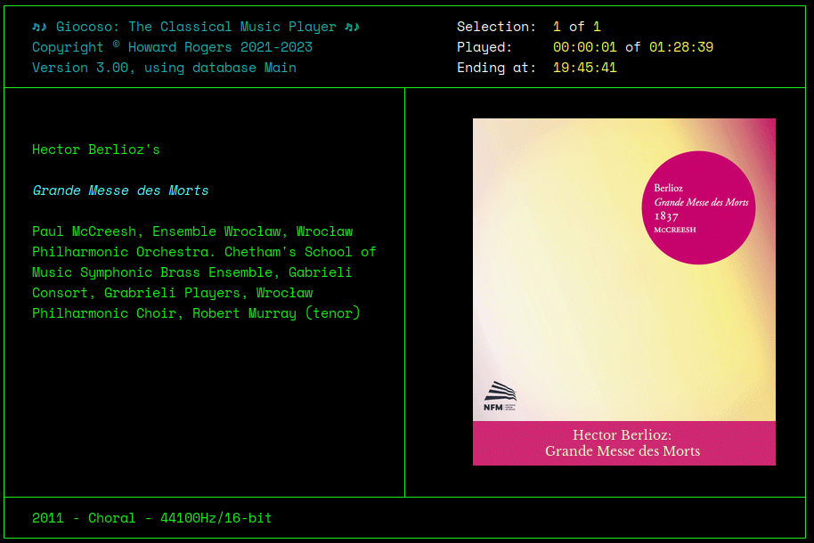The height and width of the screenshot is (543, 814).
Task: Toggle the Choral genre in the status bar
Action: pyautogui.click(x=111, y=517)
